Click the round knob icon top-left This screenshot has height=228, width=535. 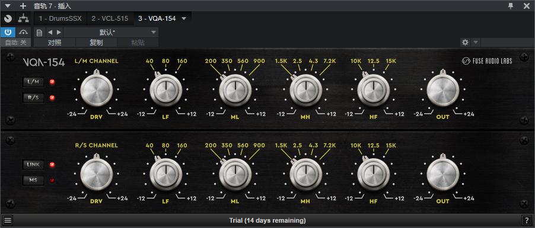8,18
